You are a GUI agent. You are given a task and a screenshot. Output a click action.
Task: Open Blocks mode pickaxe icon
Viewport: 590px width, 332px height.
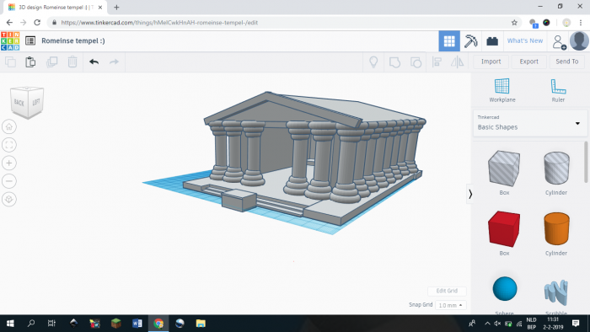[x=470, y=41]
